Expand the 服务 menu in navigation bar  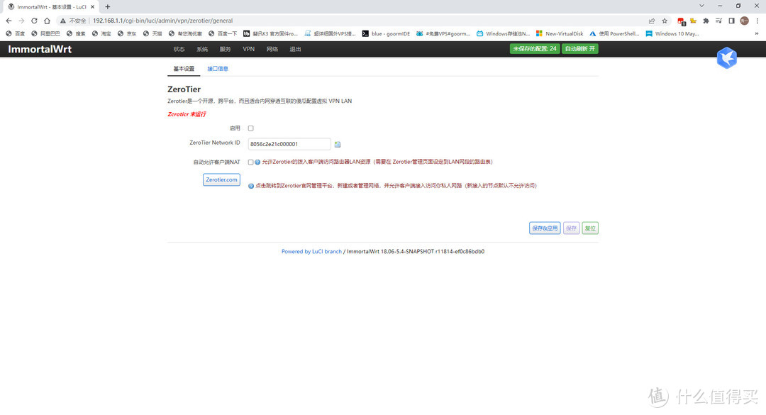[x=225, y=49]
